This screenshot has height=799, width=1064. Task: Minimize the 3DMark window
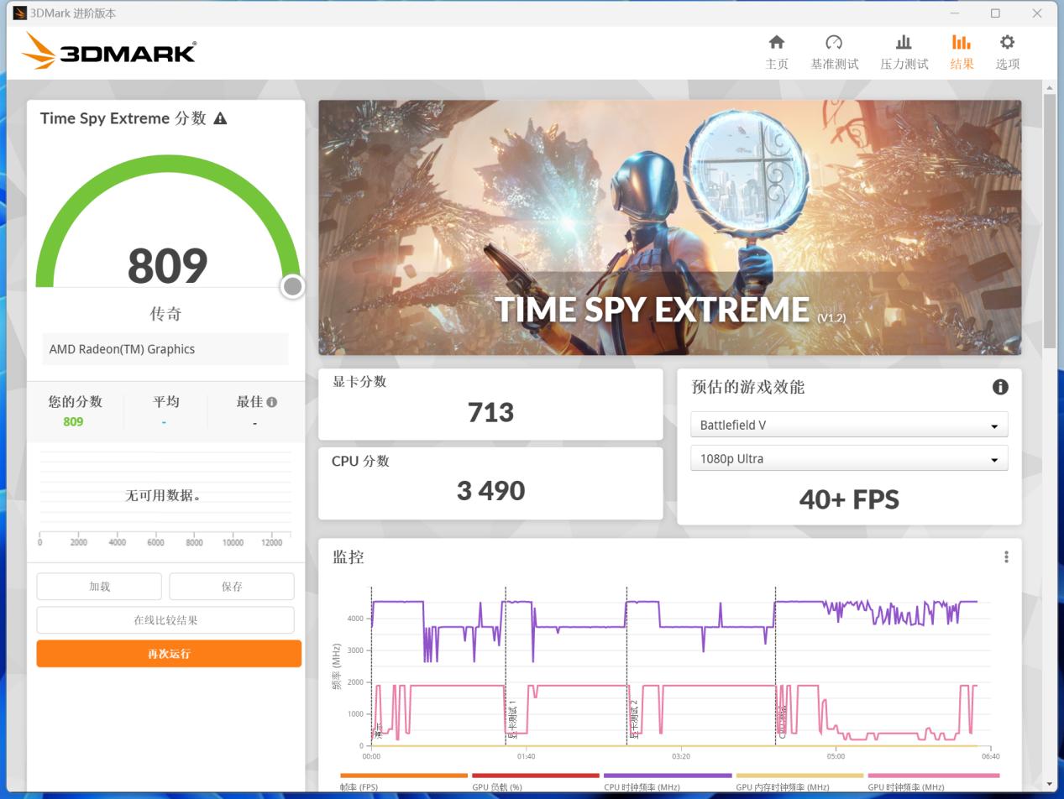[955, 13]
